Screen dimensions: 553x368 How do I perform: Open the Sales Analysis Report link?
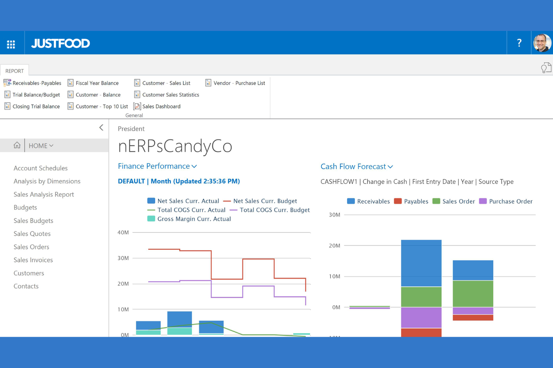pos(44,194)
